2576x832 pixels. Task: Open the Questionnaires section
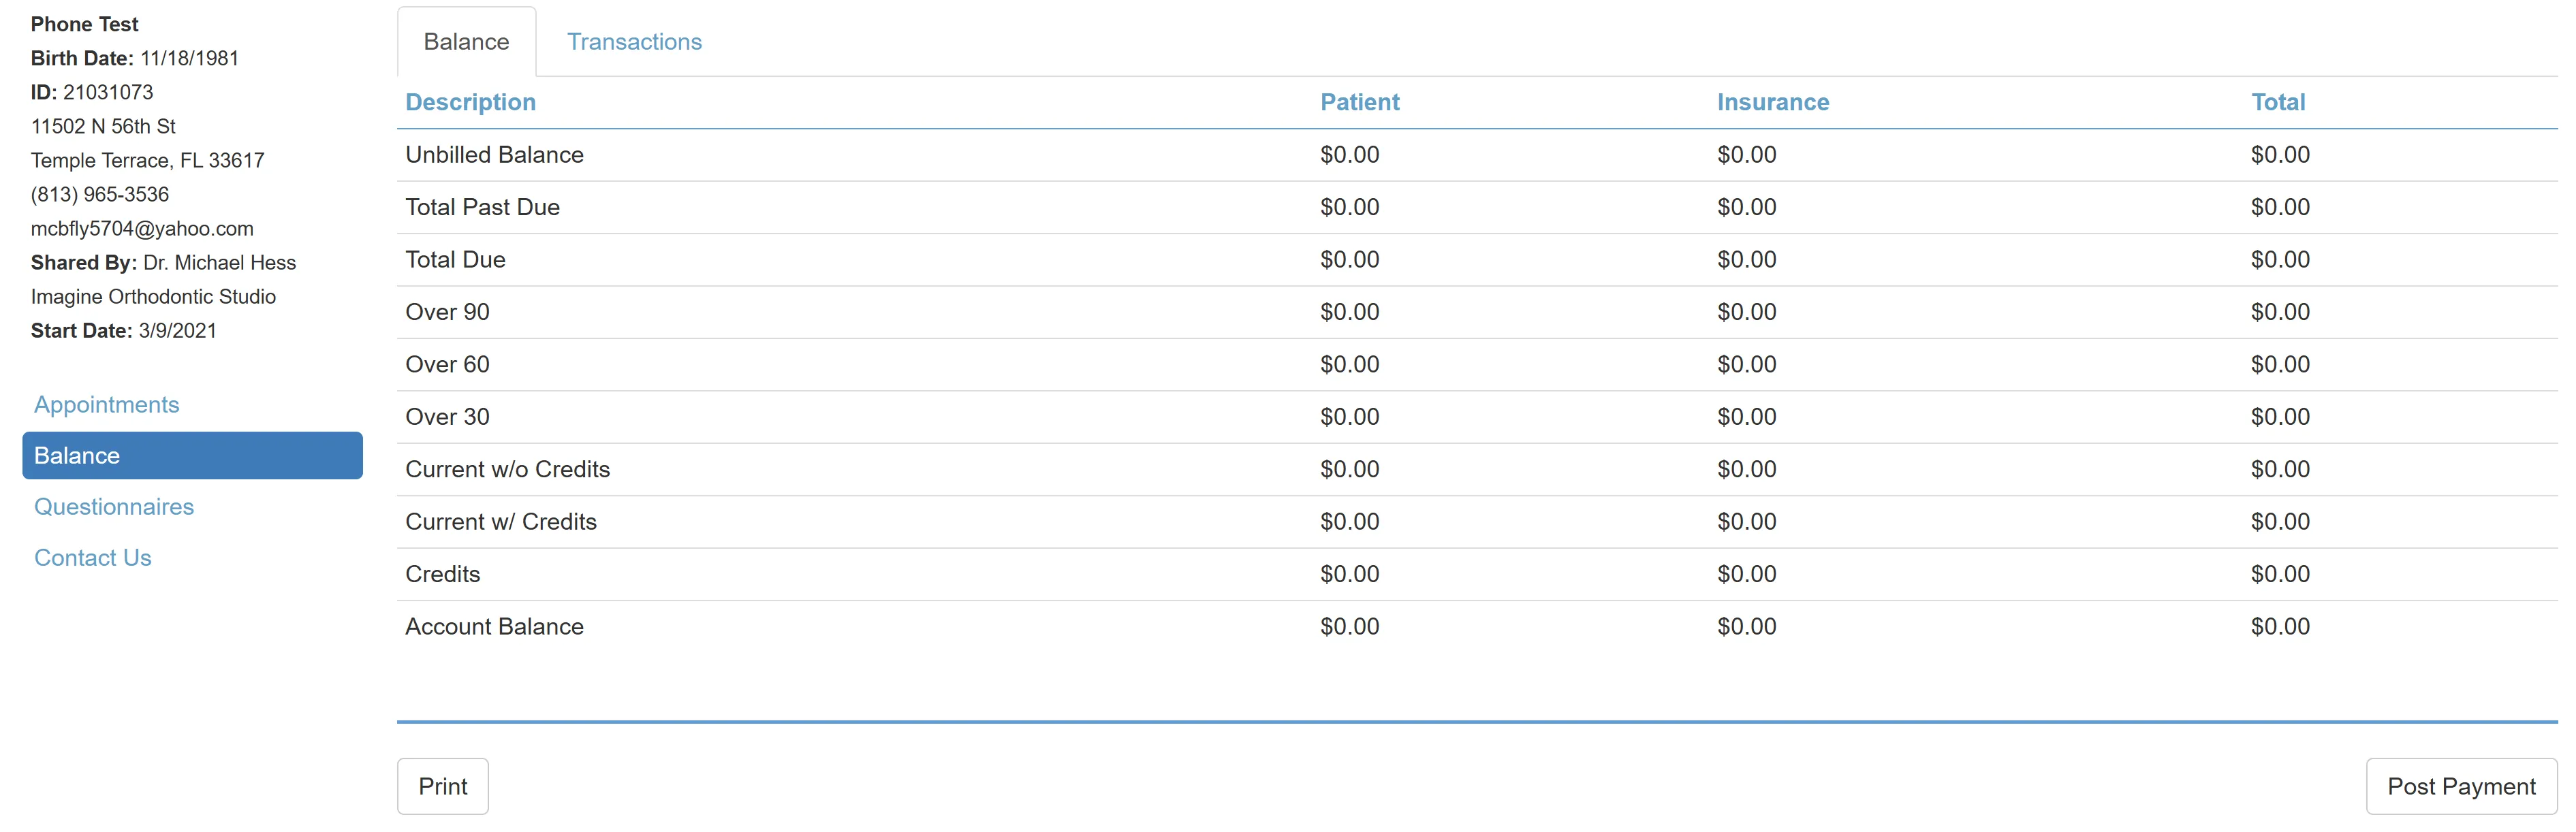114,507
